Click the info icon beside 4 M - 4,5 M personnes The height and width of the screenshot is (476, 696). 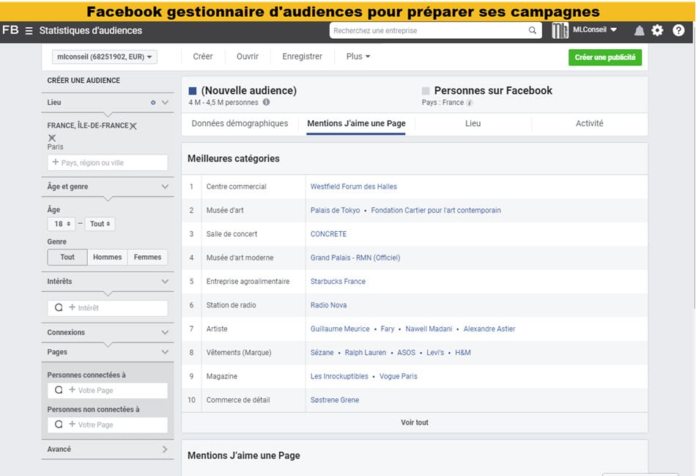pyautogui.click(x=267, y=102)
